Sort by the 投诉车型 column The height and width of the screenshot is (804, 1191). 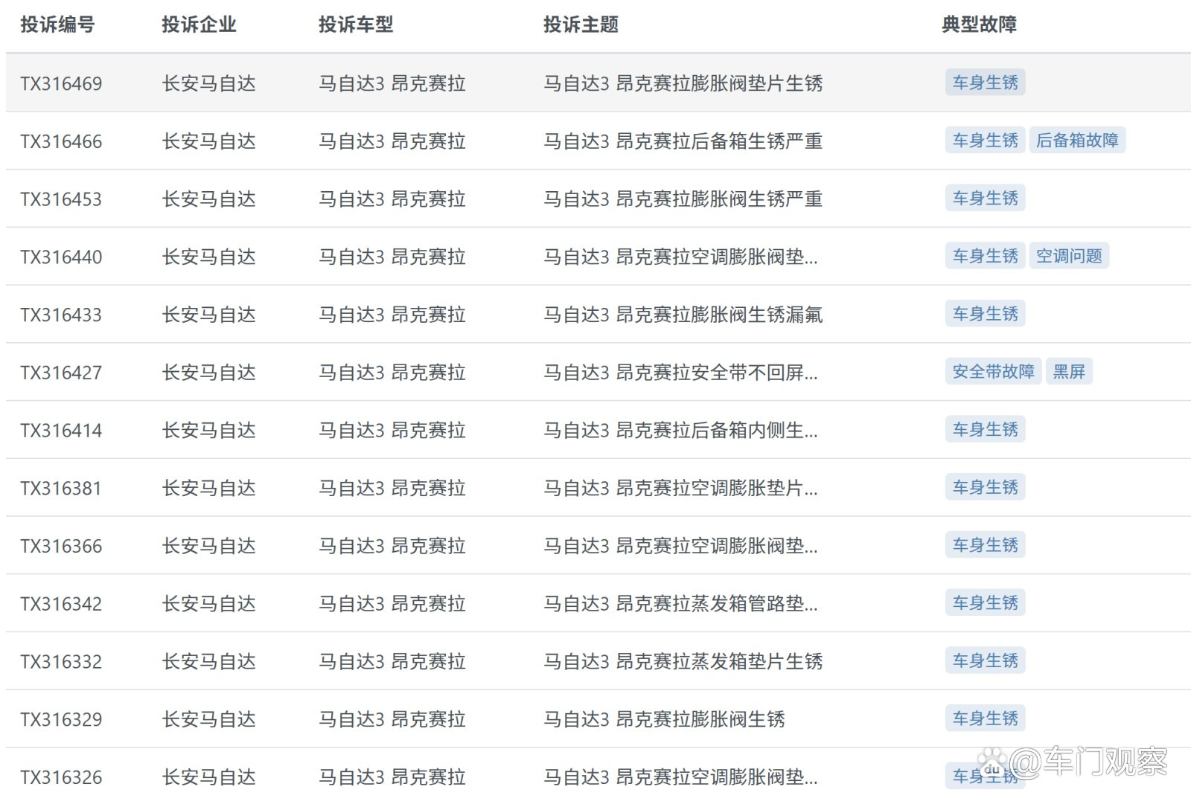pos(355,25)
